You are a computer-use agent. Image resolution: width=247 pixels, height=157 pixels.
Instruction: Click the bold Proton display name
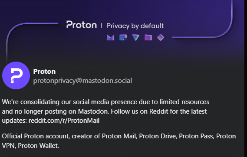click(x=44, y=72)
